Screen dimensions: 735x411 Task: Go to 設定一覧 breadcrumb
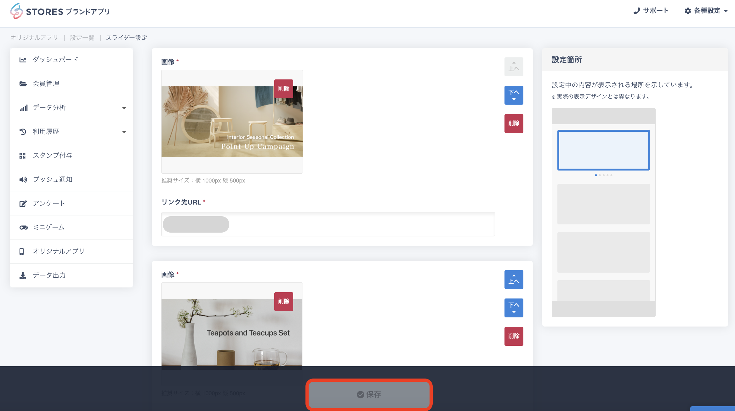click(x=82, y=38)
